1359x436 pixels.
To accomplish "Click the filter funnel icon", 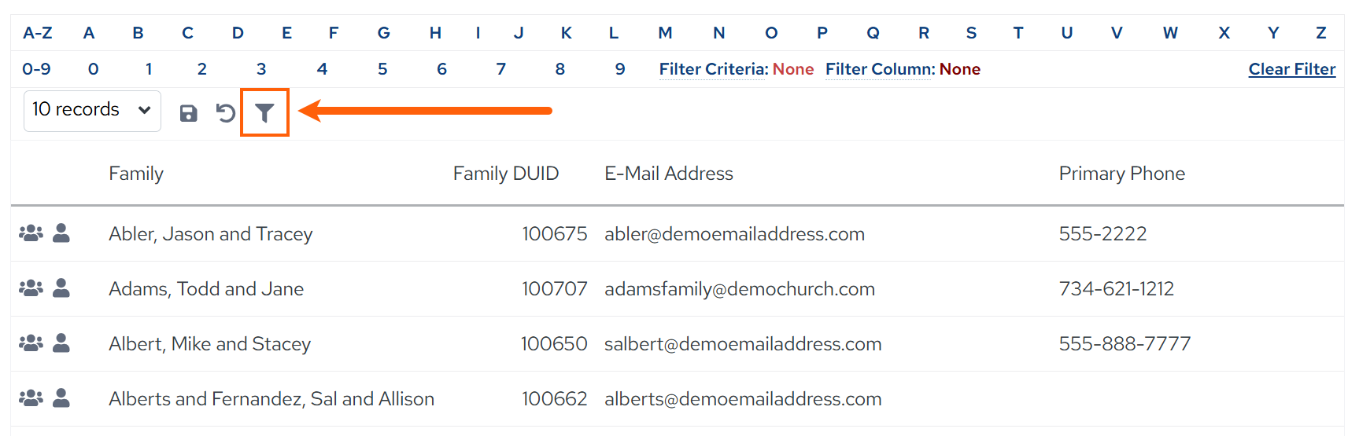I will [264, 113].
